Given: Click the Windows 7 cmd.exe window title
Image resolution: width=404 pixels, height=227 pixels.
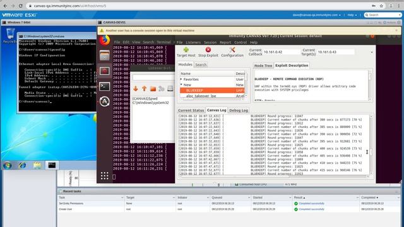Looking at the screenshot, I should [x=44, y=37].
